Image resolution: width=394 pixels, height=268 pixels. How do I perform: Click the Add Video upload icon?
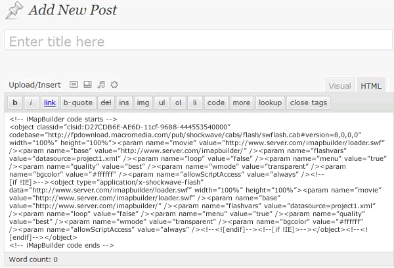(87, 85)
